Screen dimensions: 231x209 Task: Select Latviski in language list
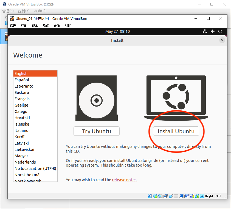(x=35, y=143)
